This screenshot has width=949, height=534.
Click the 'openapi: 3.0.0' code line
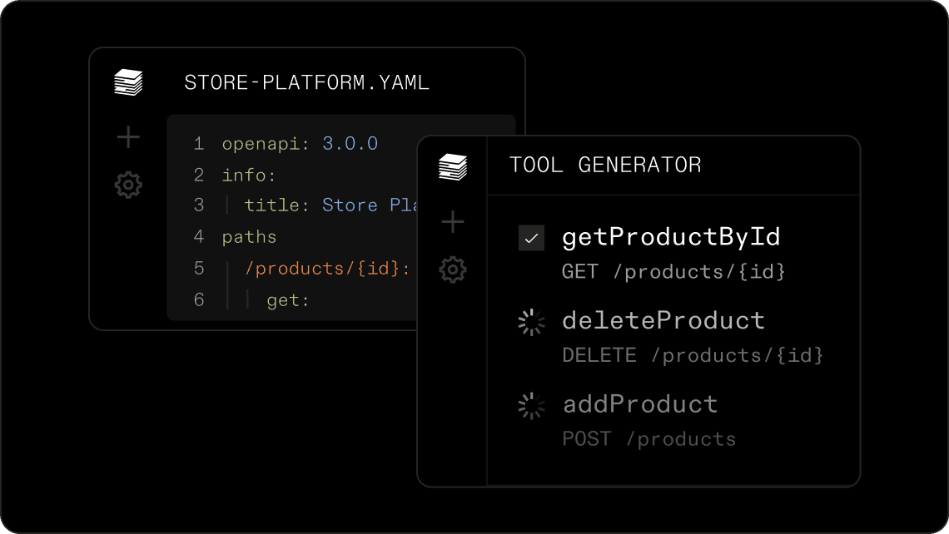300,144
